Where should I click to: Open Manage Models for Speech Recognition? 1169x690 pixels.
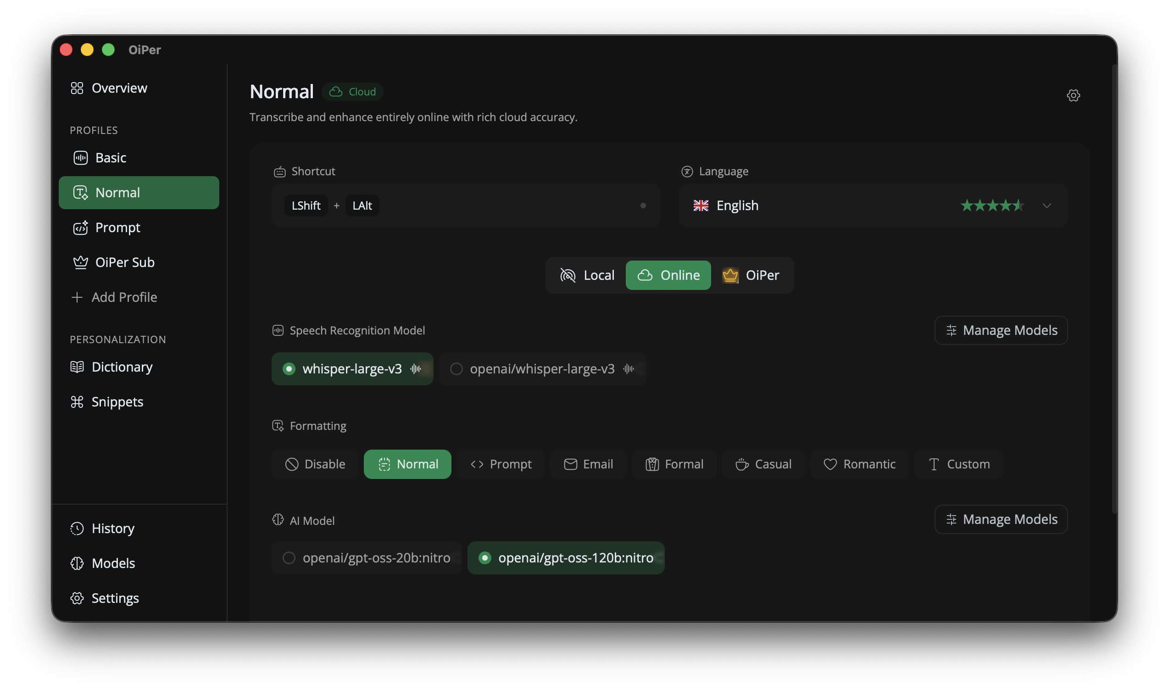(x=1001, y=330)
